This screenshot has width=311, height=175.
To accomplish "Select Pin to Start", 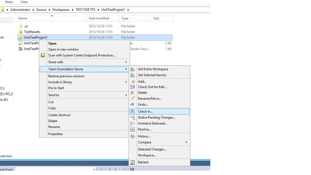I will pos(56,88).
